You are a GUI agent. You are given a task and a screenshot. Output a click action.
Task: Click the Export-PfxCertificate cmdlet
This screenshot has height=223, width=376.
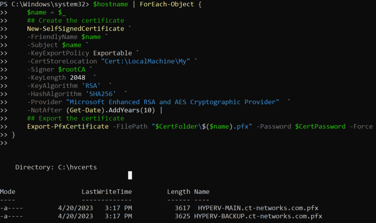coord(67,126)
